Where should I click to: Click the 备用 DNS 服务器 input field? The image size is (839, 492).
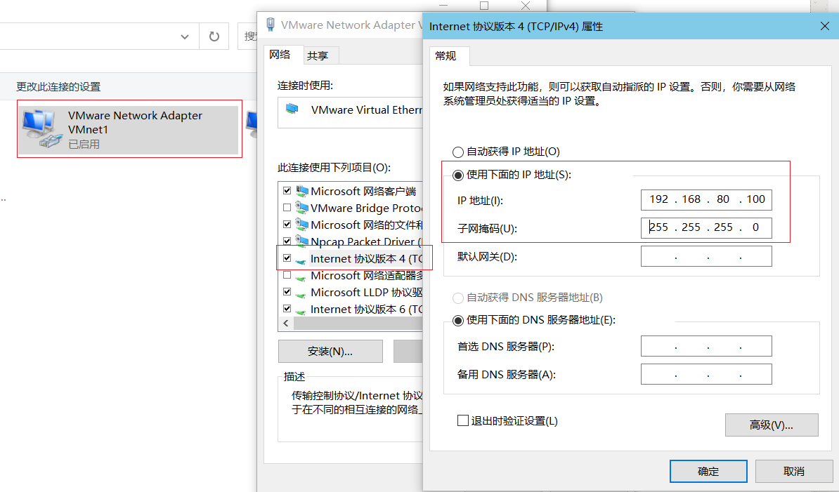706,374
